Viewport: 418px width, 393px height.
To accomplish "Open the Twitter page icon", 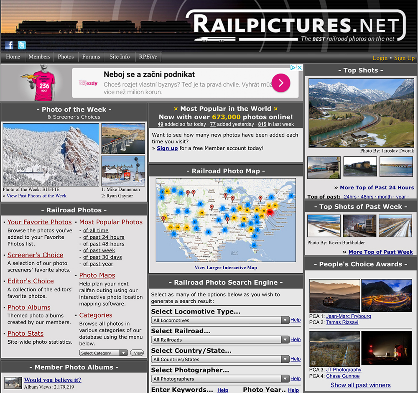I will point(22,45).
